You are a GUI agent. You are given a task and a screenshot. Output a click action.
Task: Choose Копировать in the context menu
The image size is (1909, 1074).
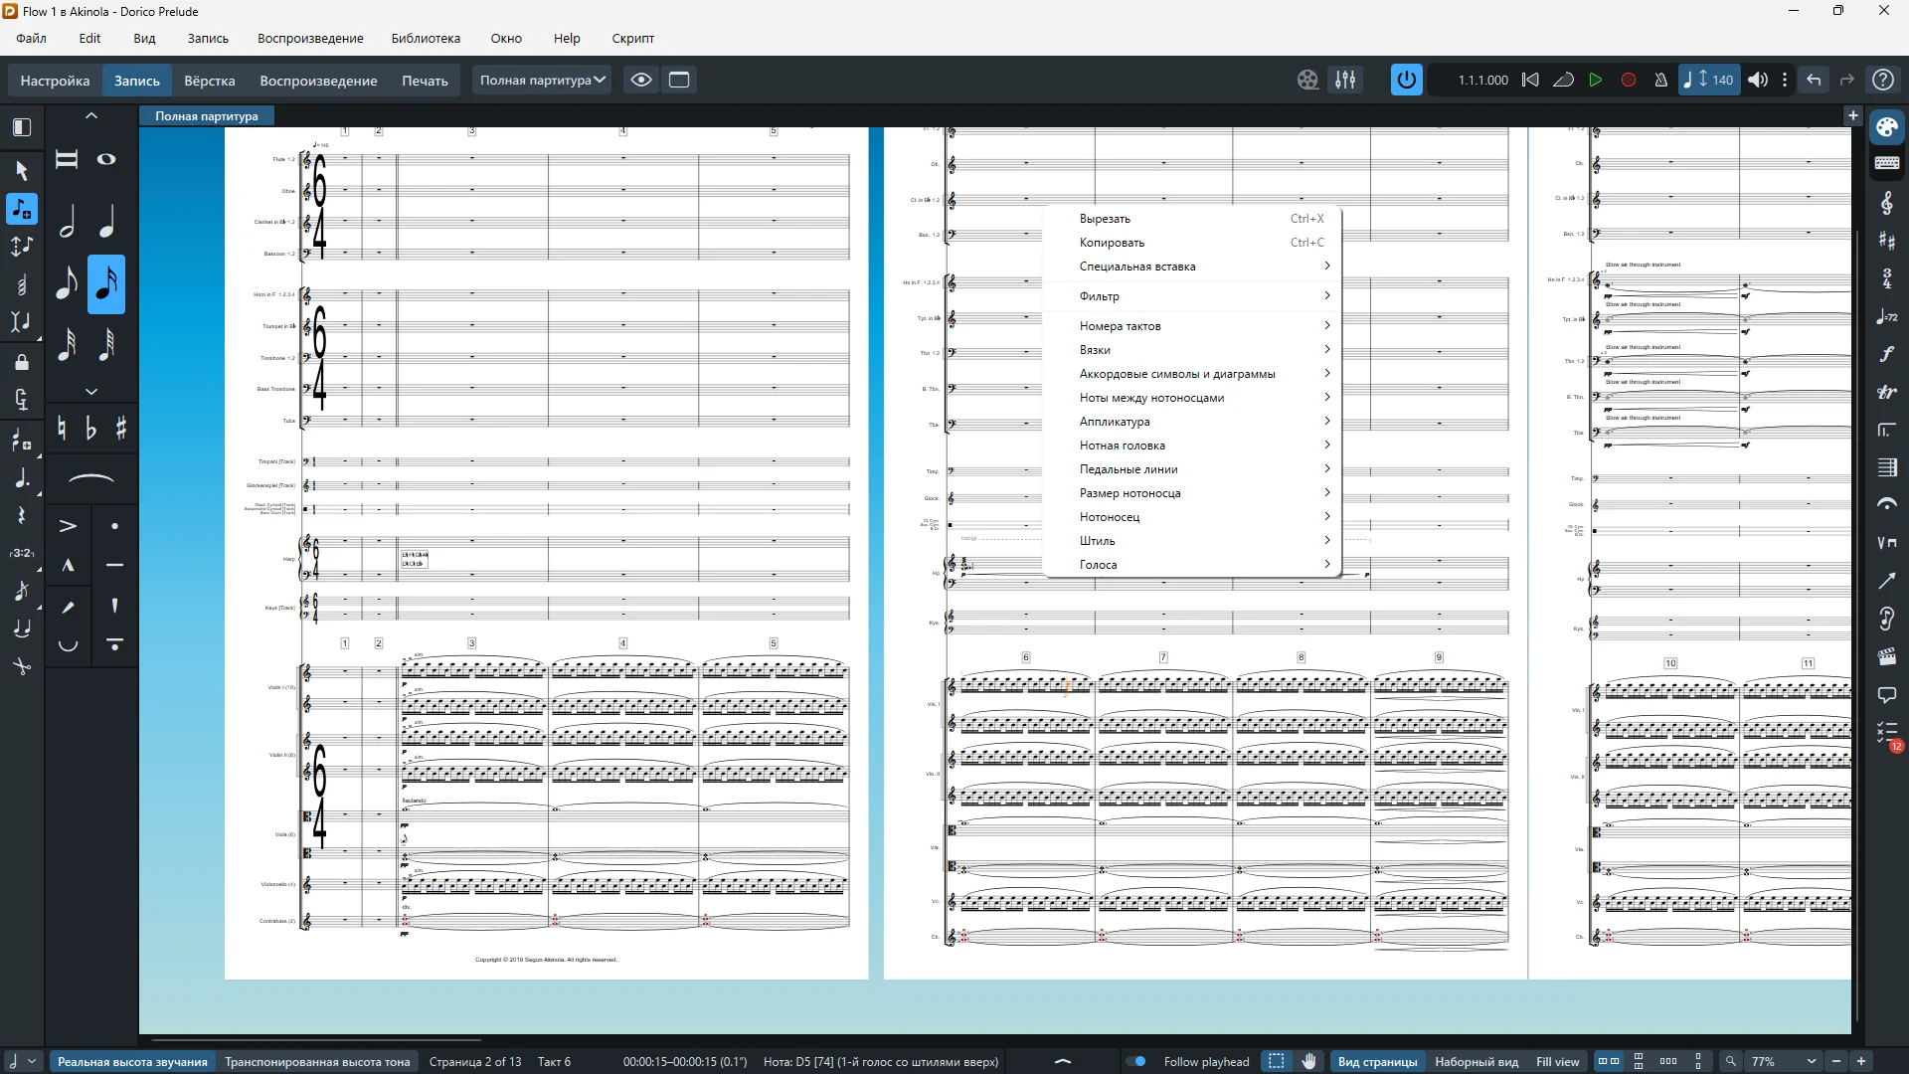pyautogui.click(x=1112, y=243)
